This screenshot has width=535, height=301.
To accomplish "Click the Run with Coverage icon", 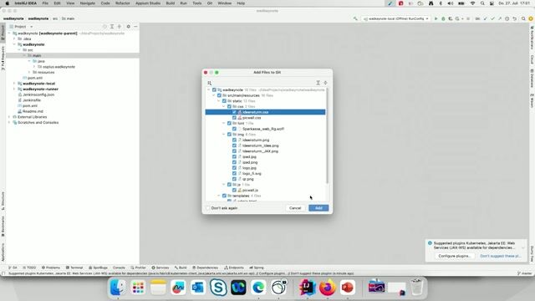I will 450,18.
